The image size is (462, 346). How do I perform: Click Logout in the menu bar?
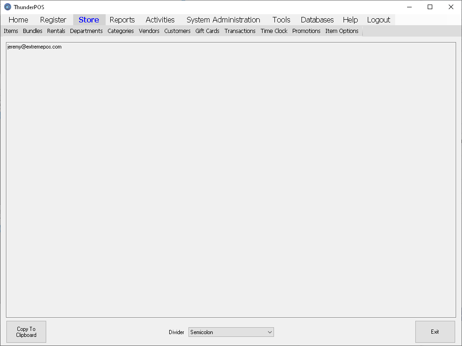pyautogui.click(x=378, y=20)
